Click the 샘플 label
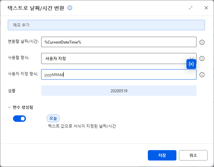This screenshot has width=214, height=167. tap(12, 91)
